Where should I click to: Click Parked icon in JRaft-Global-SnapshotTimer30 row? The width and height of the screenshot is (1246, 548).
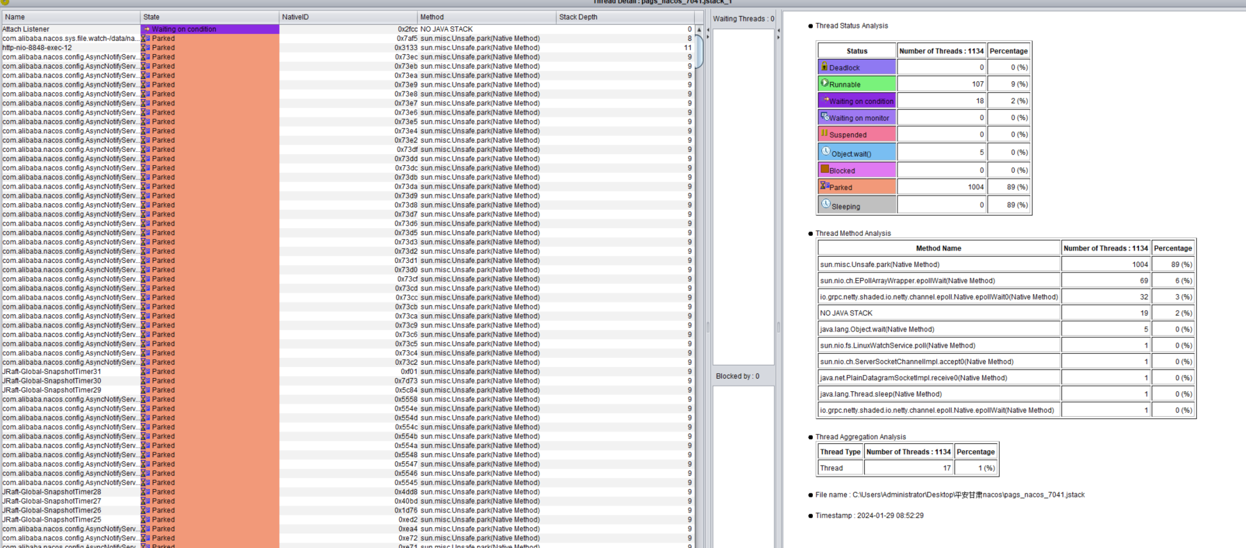[146, 381]
